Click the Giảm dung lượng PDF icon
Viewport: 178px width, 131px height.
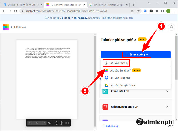pyautogui.click(x=105, y=107)
